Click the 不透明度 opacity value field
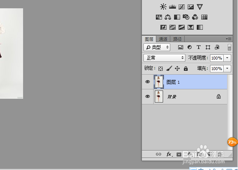Screen dimensions: 238x170 [216, 58]
